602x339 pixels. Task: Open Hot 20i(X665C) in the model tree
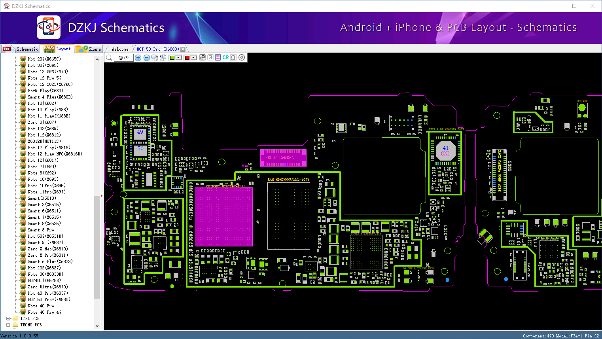pos(44,59)
